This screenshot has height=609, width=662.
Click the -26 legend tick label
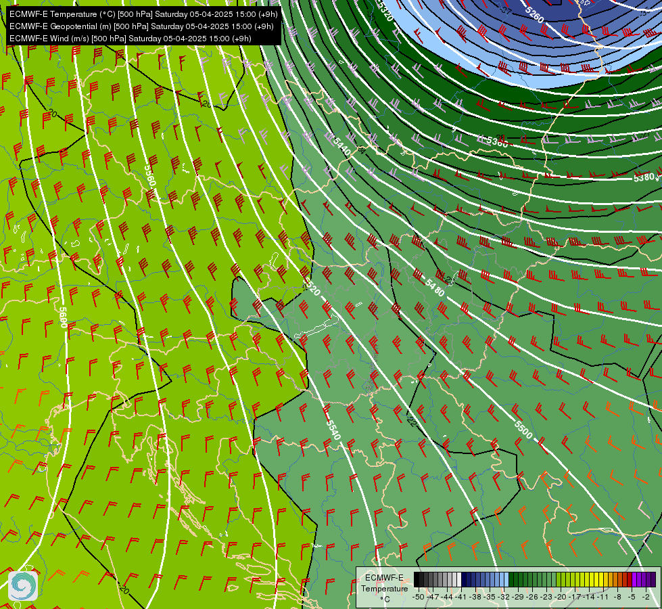pos(532,597)
